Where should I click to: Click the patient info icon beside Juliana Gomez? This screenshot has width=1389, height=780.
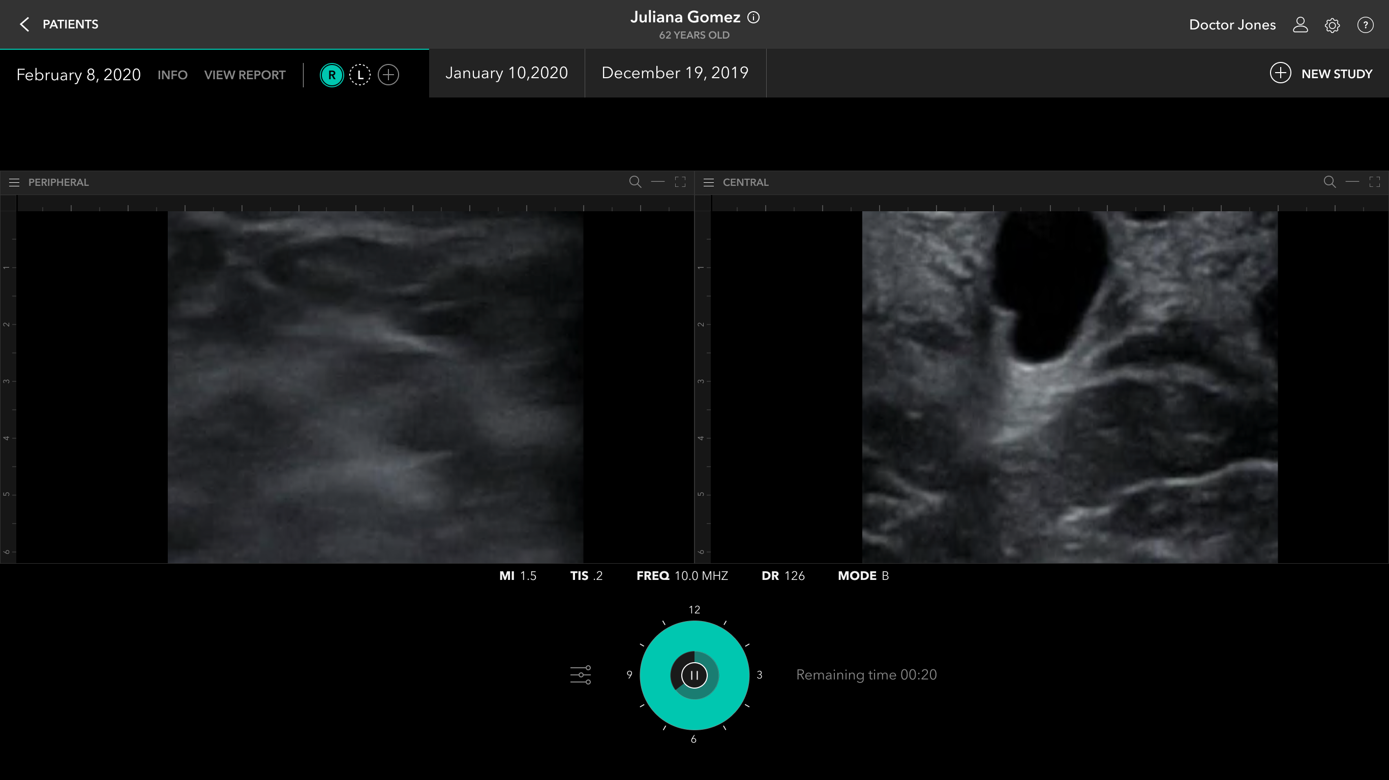click(753, 17)
